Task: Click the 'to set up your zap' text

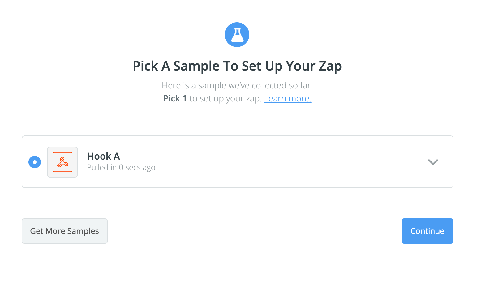Action: point(225,98)
